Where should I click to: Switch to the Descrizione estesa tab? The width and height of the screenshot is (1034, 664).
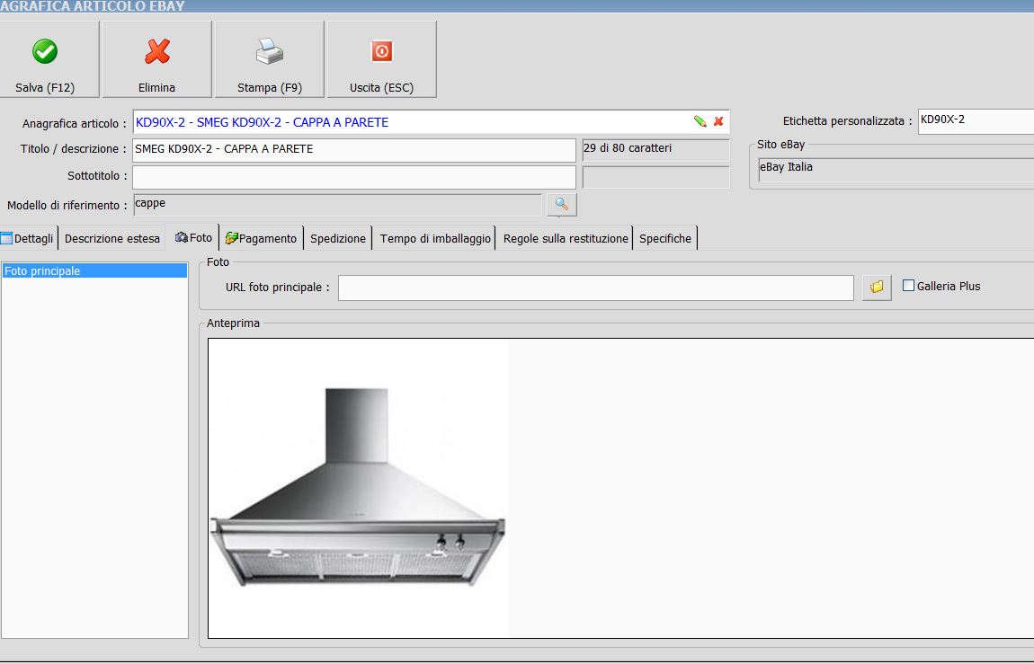[x=112, y=238]
